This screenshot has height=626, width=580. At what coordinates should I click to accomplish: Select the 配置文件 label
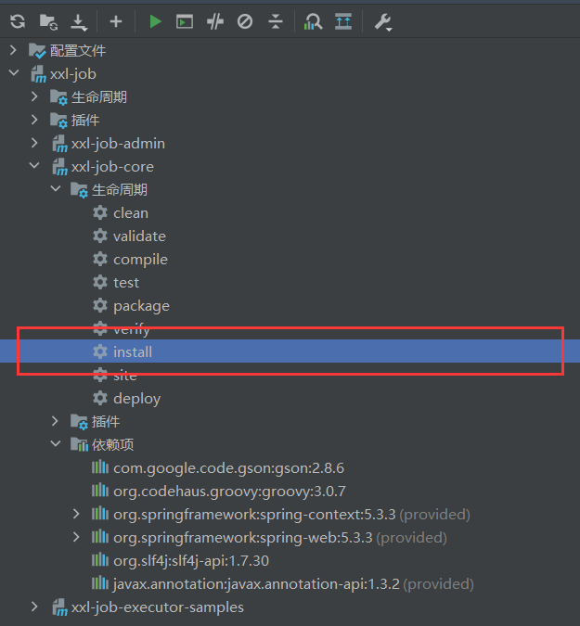(78, 51)
